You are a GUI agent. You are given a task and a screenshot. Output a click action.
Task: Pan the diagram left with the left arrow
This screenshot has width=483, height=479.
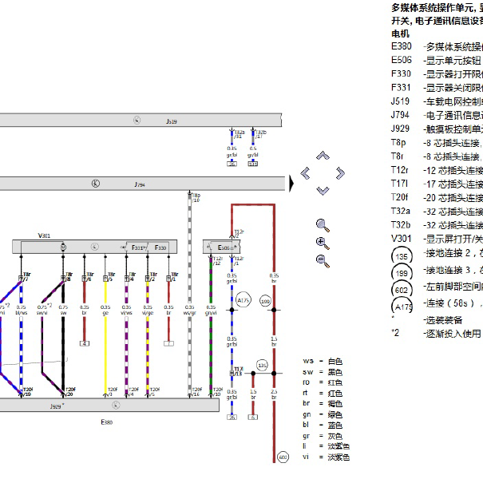[305, 173]
